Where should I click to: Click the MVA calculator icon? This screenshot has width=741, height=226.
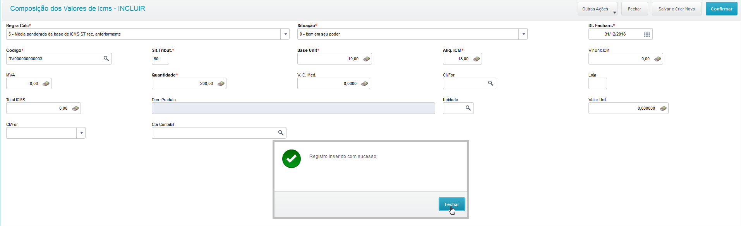point(46,84)
